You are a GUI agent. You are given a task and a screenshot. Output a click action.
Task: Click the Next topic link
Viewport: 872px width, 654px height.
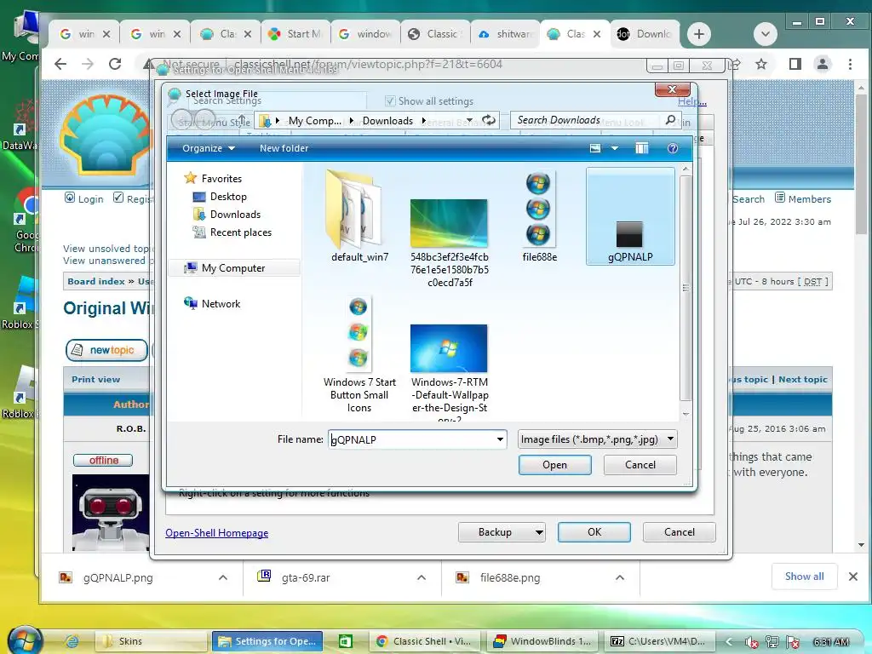(803, 379)
